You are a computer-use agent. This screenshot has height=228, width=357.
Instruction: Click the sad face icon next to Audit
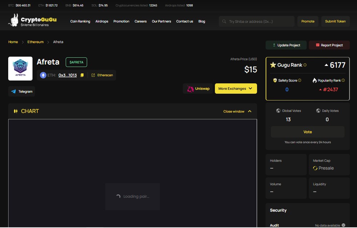tap(343, 225)
